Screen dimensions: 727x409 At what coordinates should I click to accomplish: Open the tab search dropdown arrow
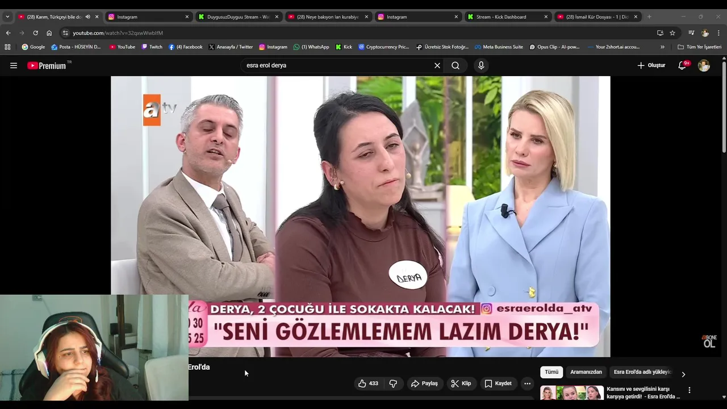tap(7, 17)
